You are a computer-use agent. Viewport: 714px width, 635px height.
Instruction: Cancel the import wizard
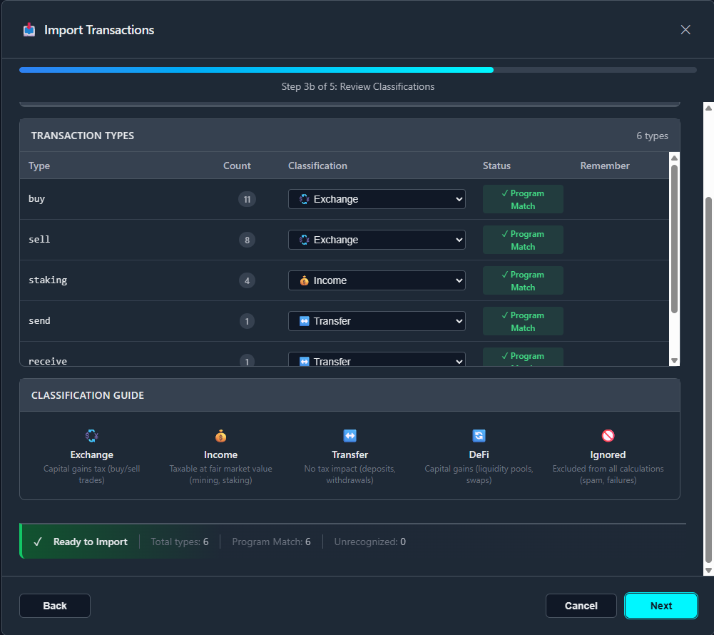coord(581,606)
